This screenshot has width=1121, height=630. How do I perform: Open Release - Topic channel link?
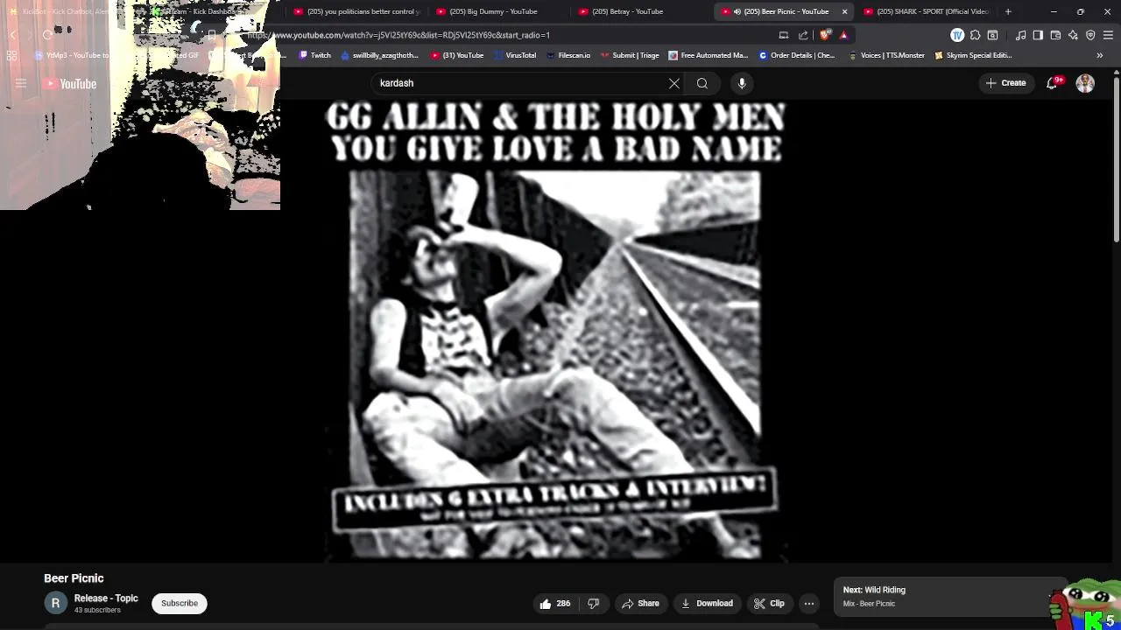coord(106,598)
